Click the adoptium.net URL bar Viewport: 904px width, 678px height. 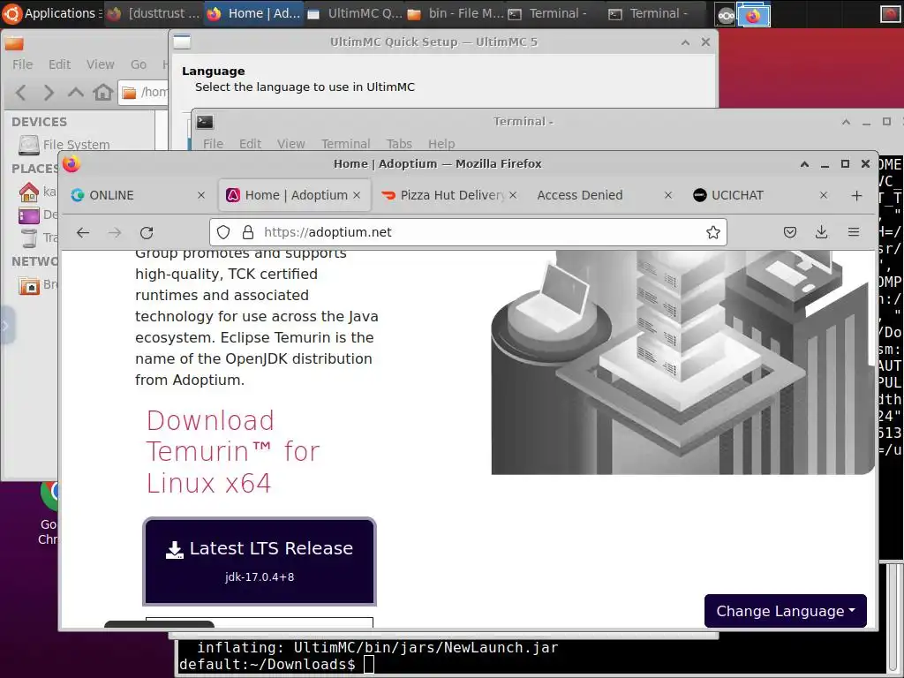(x=467, y=232)
